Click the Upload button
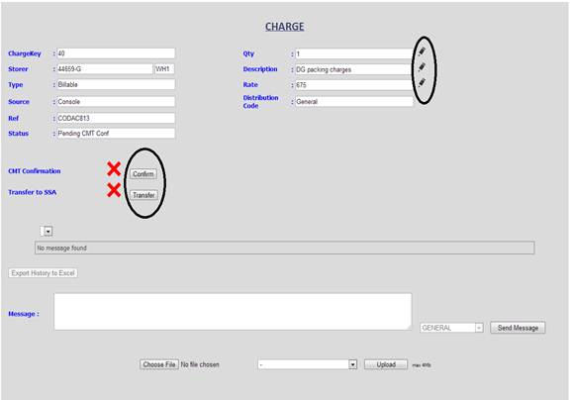 [386, 364]
